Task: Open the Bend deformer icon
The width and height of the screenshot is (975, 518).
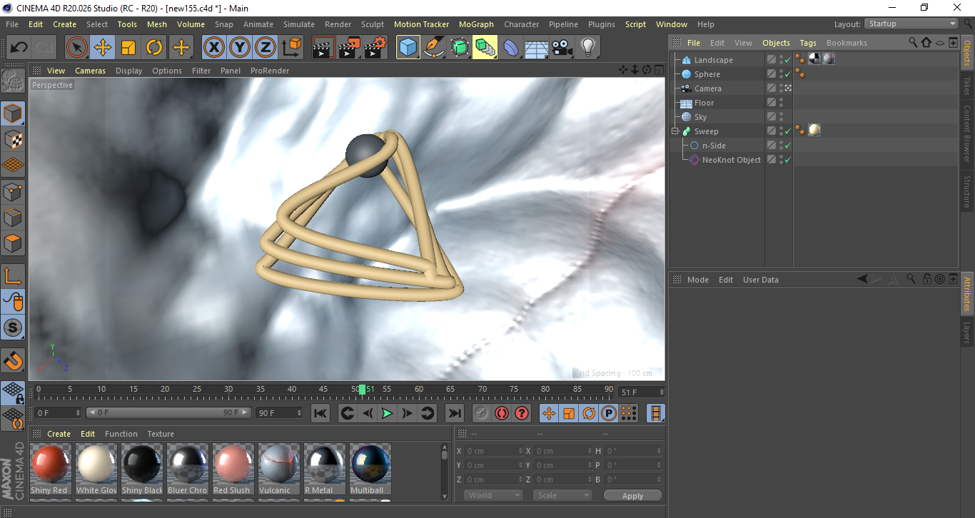Action: coord(511,48)
